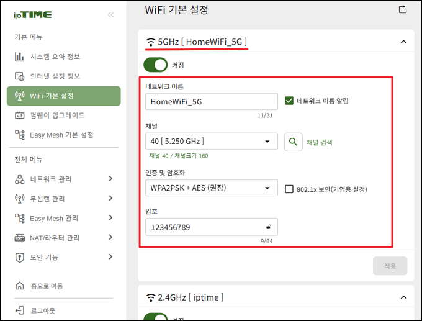Click the 적용 apply button

point(390,266)
